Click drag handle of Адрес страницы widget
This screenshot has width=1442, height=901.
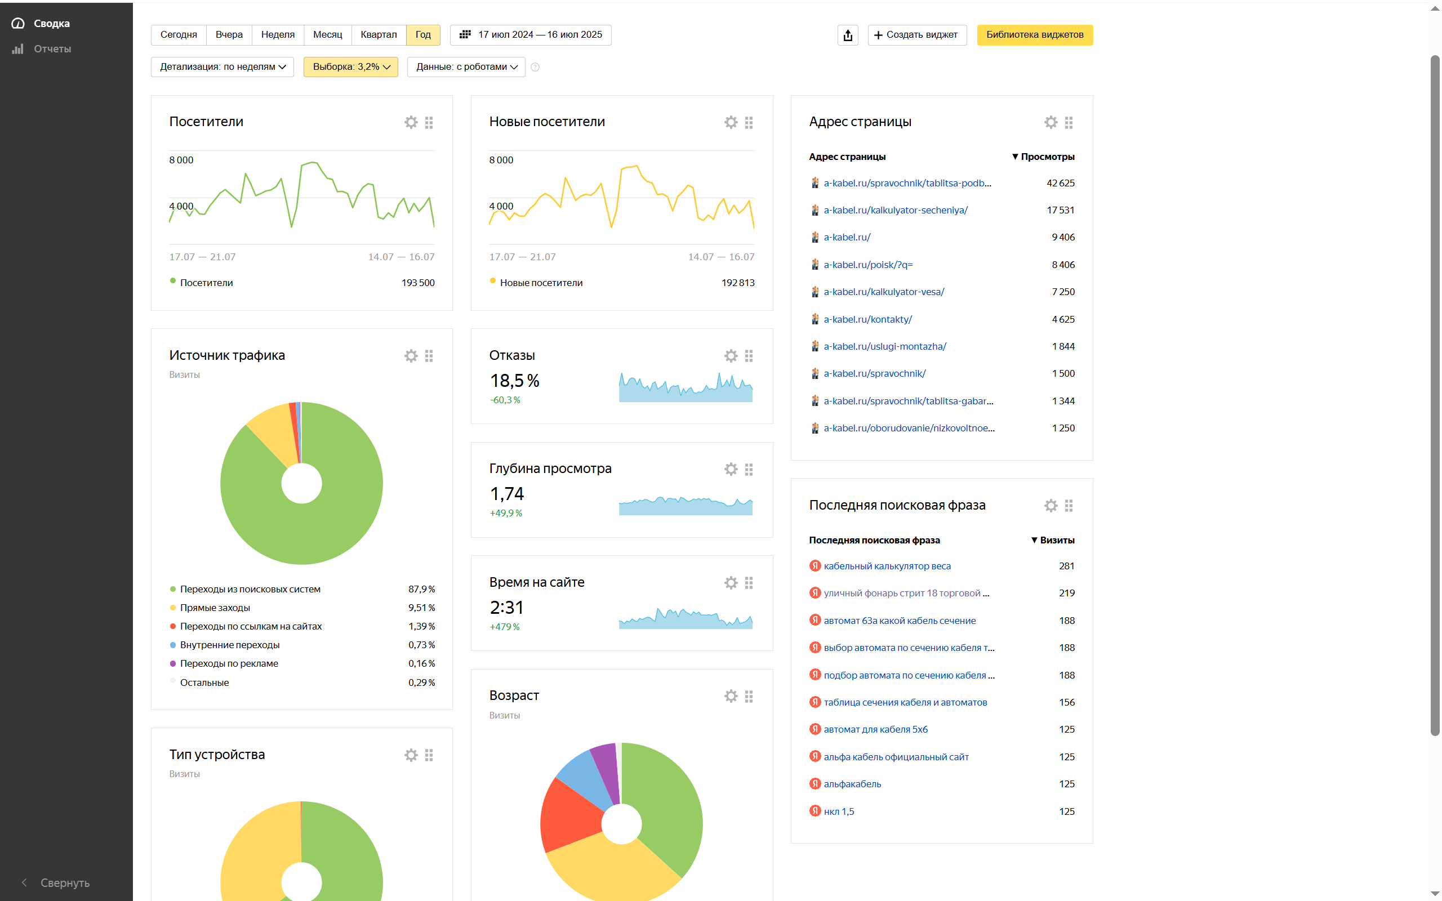point(1069,122)
